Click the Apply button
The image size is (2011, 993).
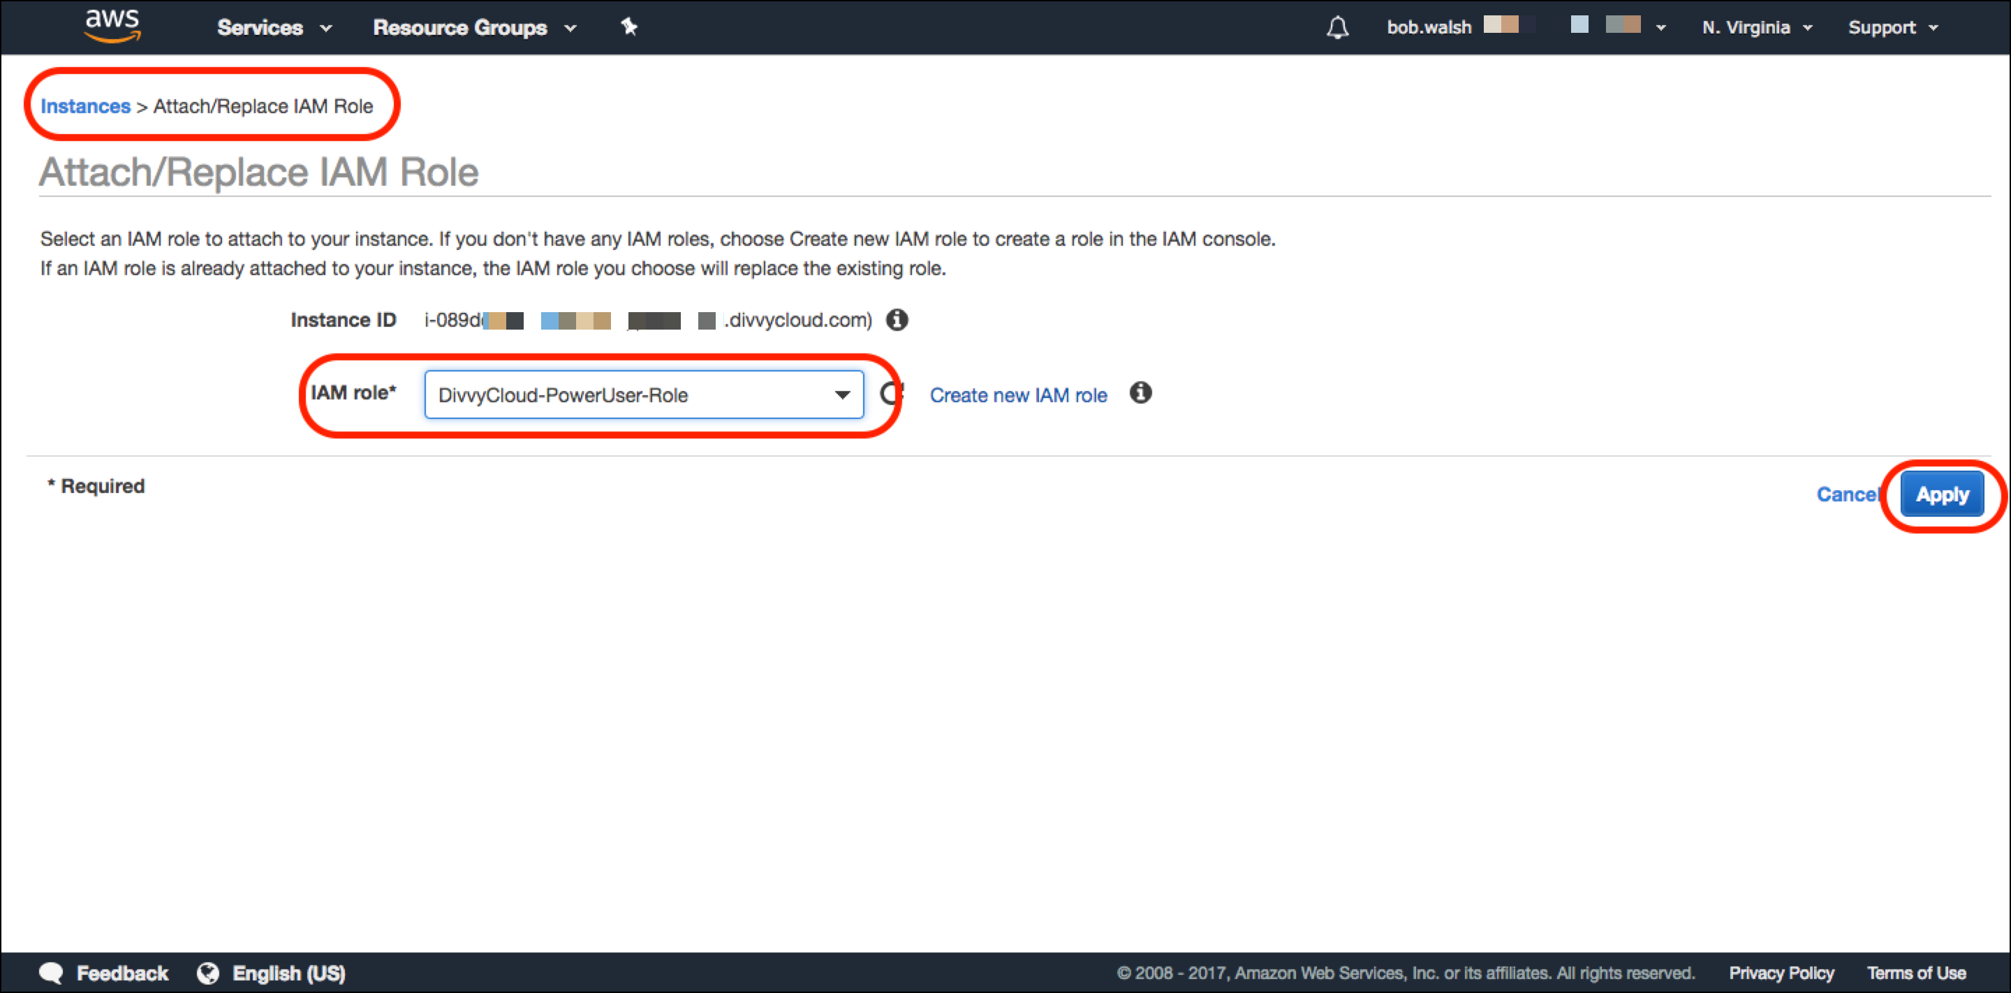point(1941,494)
